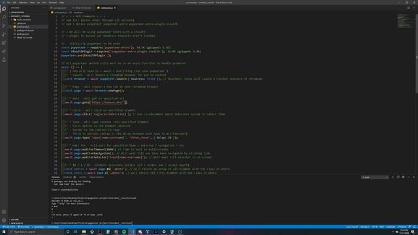The height and width of the screenshot is (235, 418).
Task: Click commands.js in the breadcrumb path
Action: pyautogui.click(x=61, y=12)
